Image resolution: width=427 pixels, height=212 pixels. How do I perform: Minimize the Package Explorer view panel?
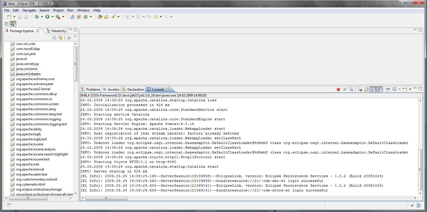(71, 30)
